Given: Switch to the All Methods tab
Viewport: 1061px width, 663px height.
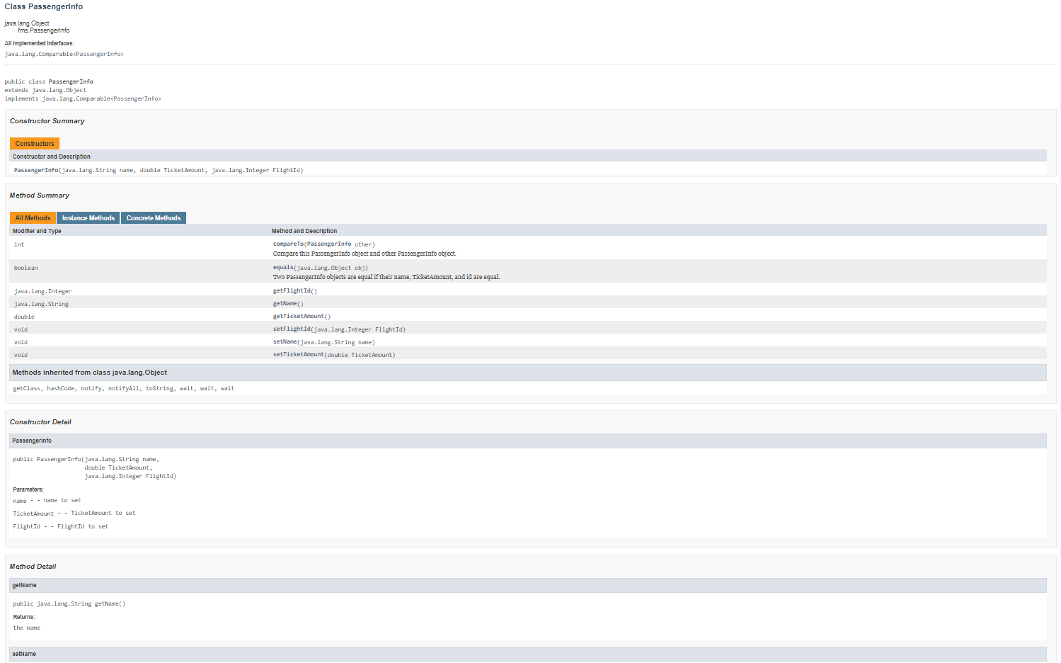Looking at the screenshot, I should point(32,217).
